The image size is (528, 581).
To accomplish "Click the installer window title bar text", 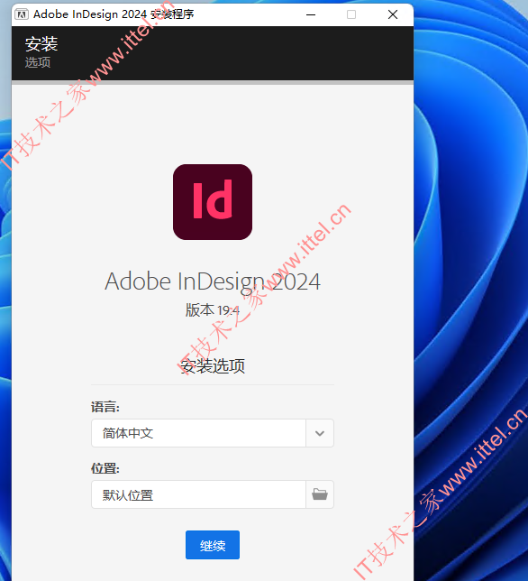I will (x=114, y=14).
